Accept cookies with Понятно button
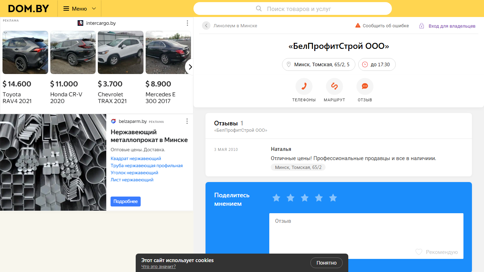 pos(326,263)
